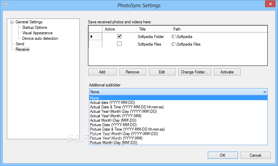Choose Actual Month\Day (MM\DD) option
Screen dimensions: 278x166
178,120
